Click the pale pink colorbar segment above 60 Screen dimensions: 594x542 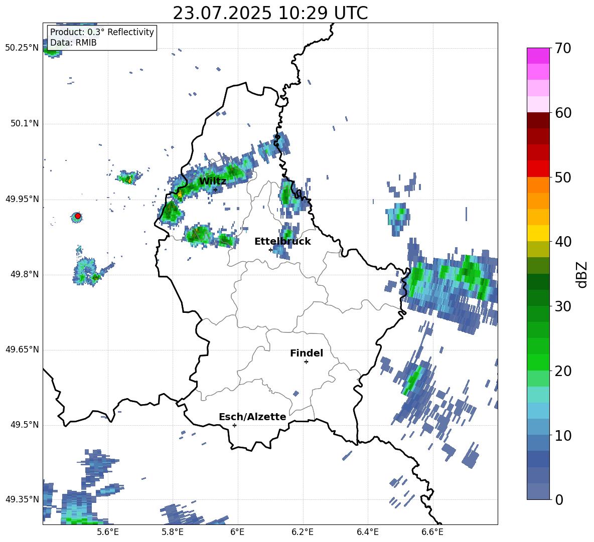pos(538,104)
